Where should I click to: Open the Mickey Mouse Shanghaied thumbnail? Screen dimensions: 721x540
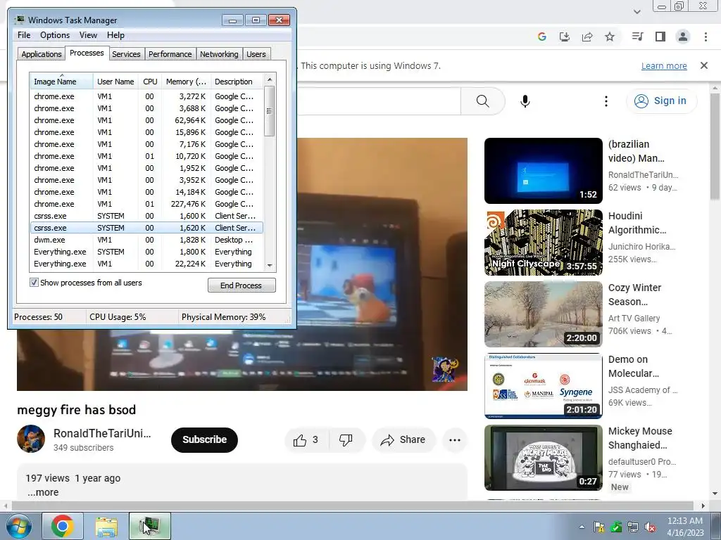coord(543,458)
